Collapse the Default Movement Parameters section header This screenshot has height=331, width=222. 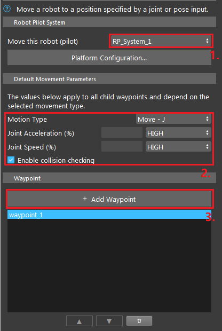tap(109, 78)
